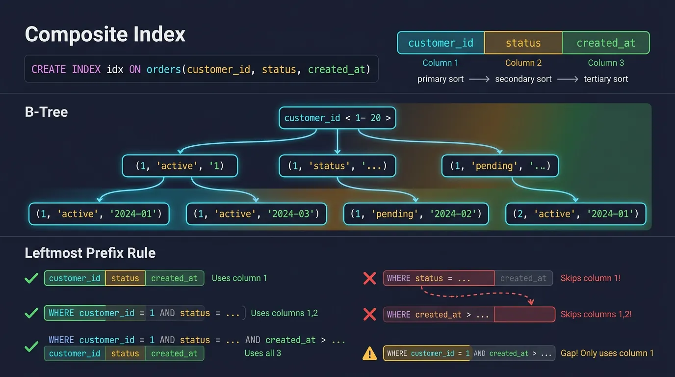This screenshot has height=377, width=675.
Task: Click the (2, 'active', '2024-01') leaf node
Action: point(575,214)
